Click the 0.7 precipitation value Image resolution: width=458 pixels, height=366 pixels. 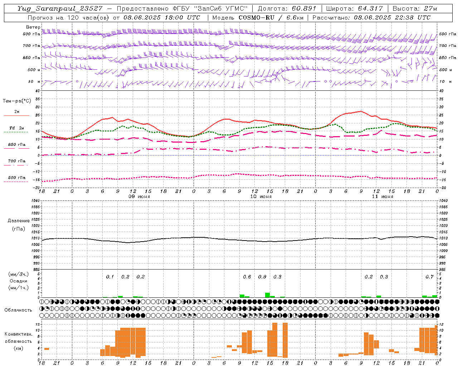tap(429, 277)
